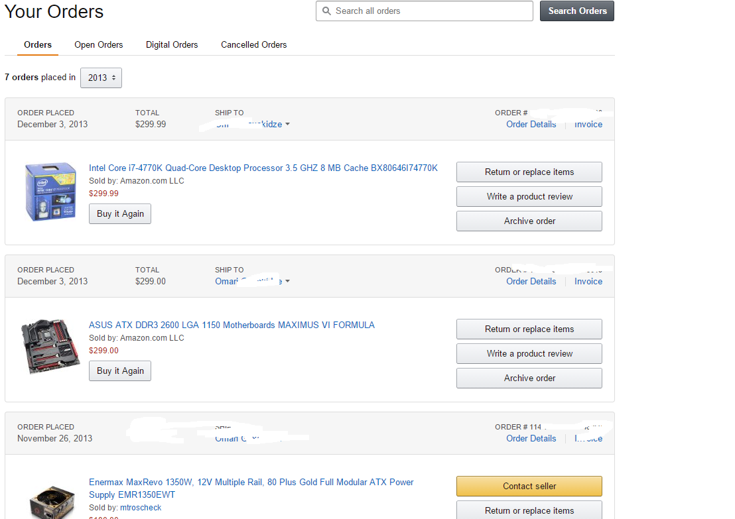Open the ASUS Maximus motherboard thumbnail
Image resolution: width=735 pixels, height=519 pixels.
click(x=50, y=347)
